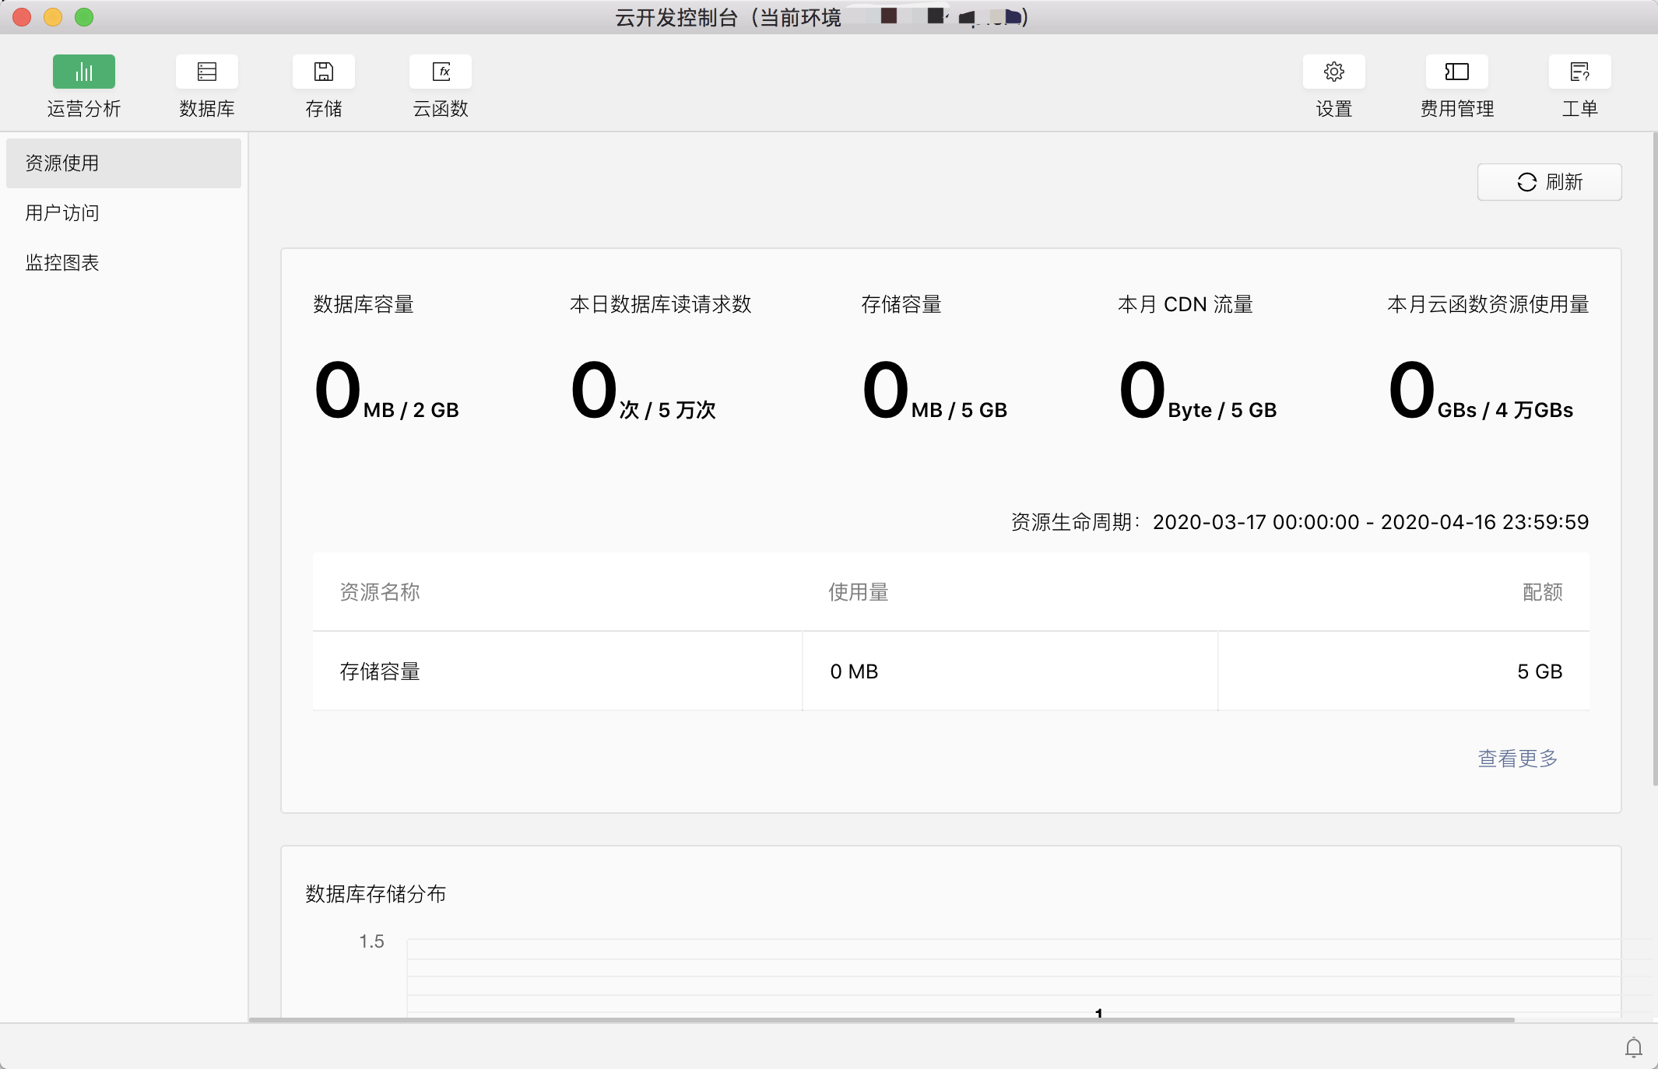Click the notification bell icon
Image resolution: width=1658 pixels, height=1069 pixels.
(1633, 1047)
